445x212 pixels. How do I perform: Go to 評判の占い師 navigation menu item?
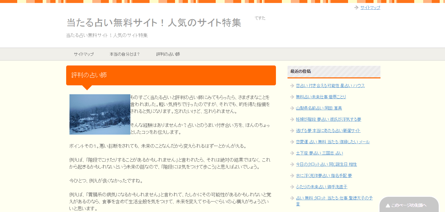coord(168,54)
